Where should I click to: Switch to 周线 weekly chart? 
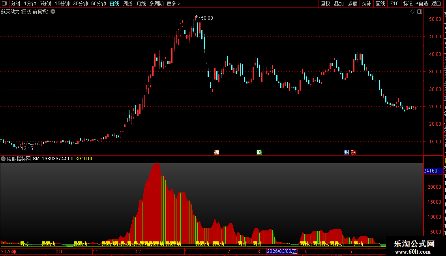[x=128, y=4]
